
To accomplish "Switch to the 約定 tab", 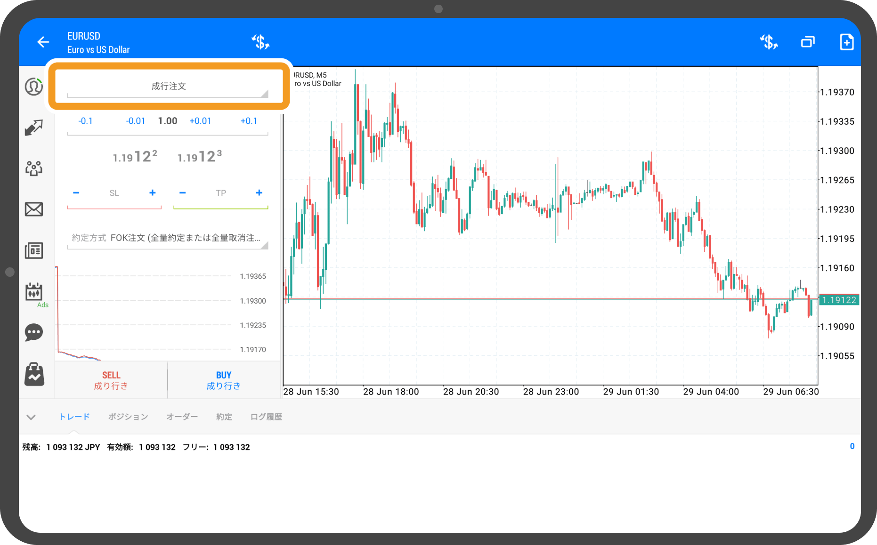I will click(224, 417).
